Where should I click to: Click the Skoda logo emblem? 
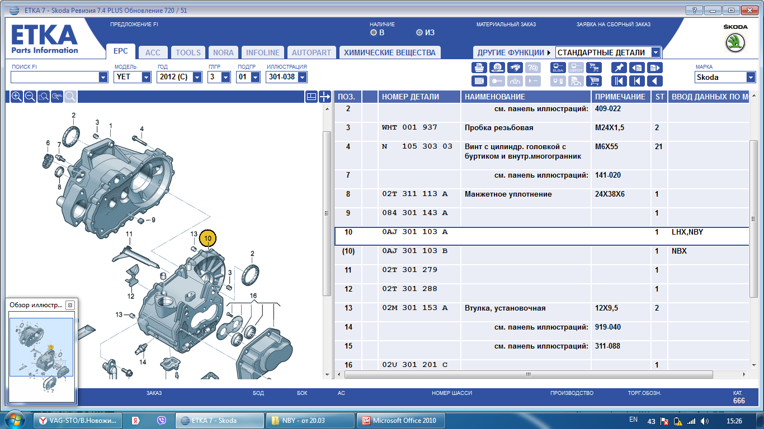pos(735,43)
